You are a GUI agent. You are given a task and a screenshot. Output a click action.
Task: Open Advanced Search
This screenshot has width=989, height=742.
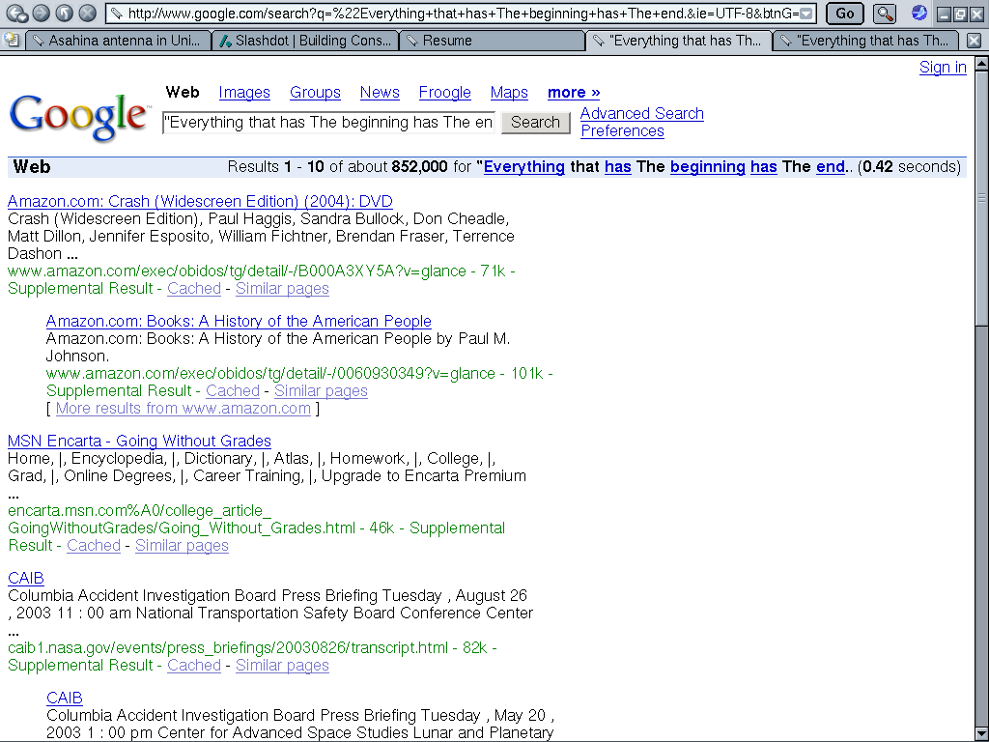(x=642, y=114)
